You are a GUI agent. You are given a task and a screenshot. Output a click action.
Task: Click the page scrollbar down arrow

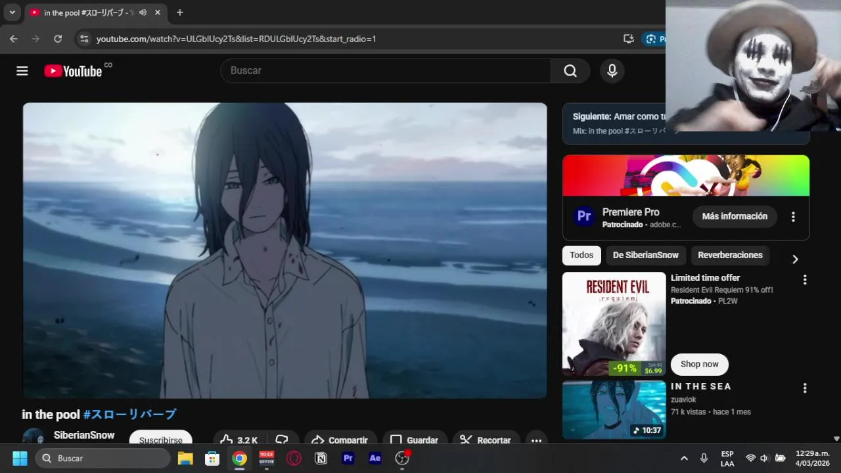(x=836, y=438)
